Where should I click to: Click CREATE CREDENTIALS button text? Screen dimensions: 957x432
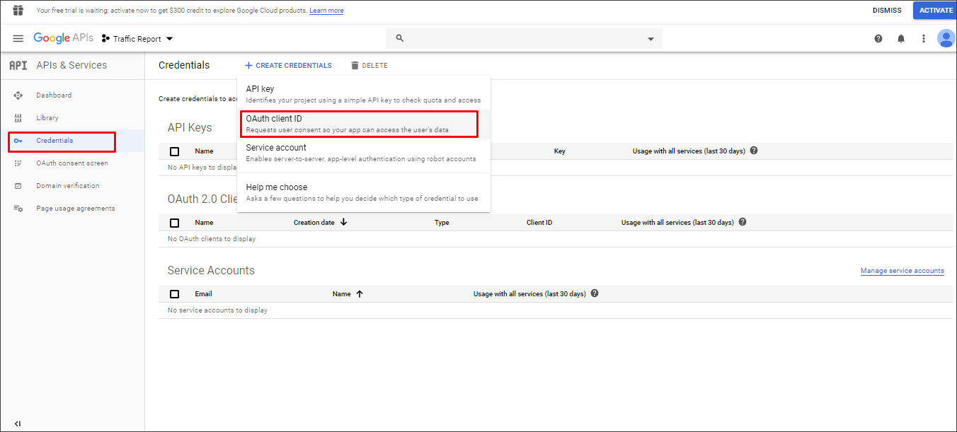click(294, 65)
